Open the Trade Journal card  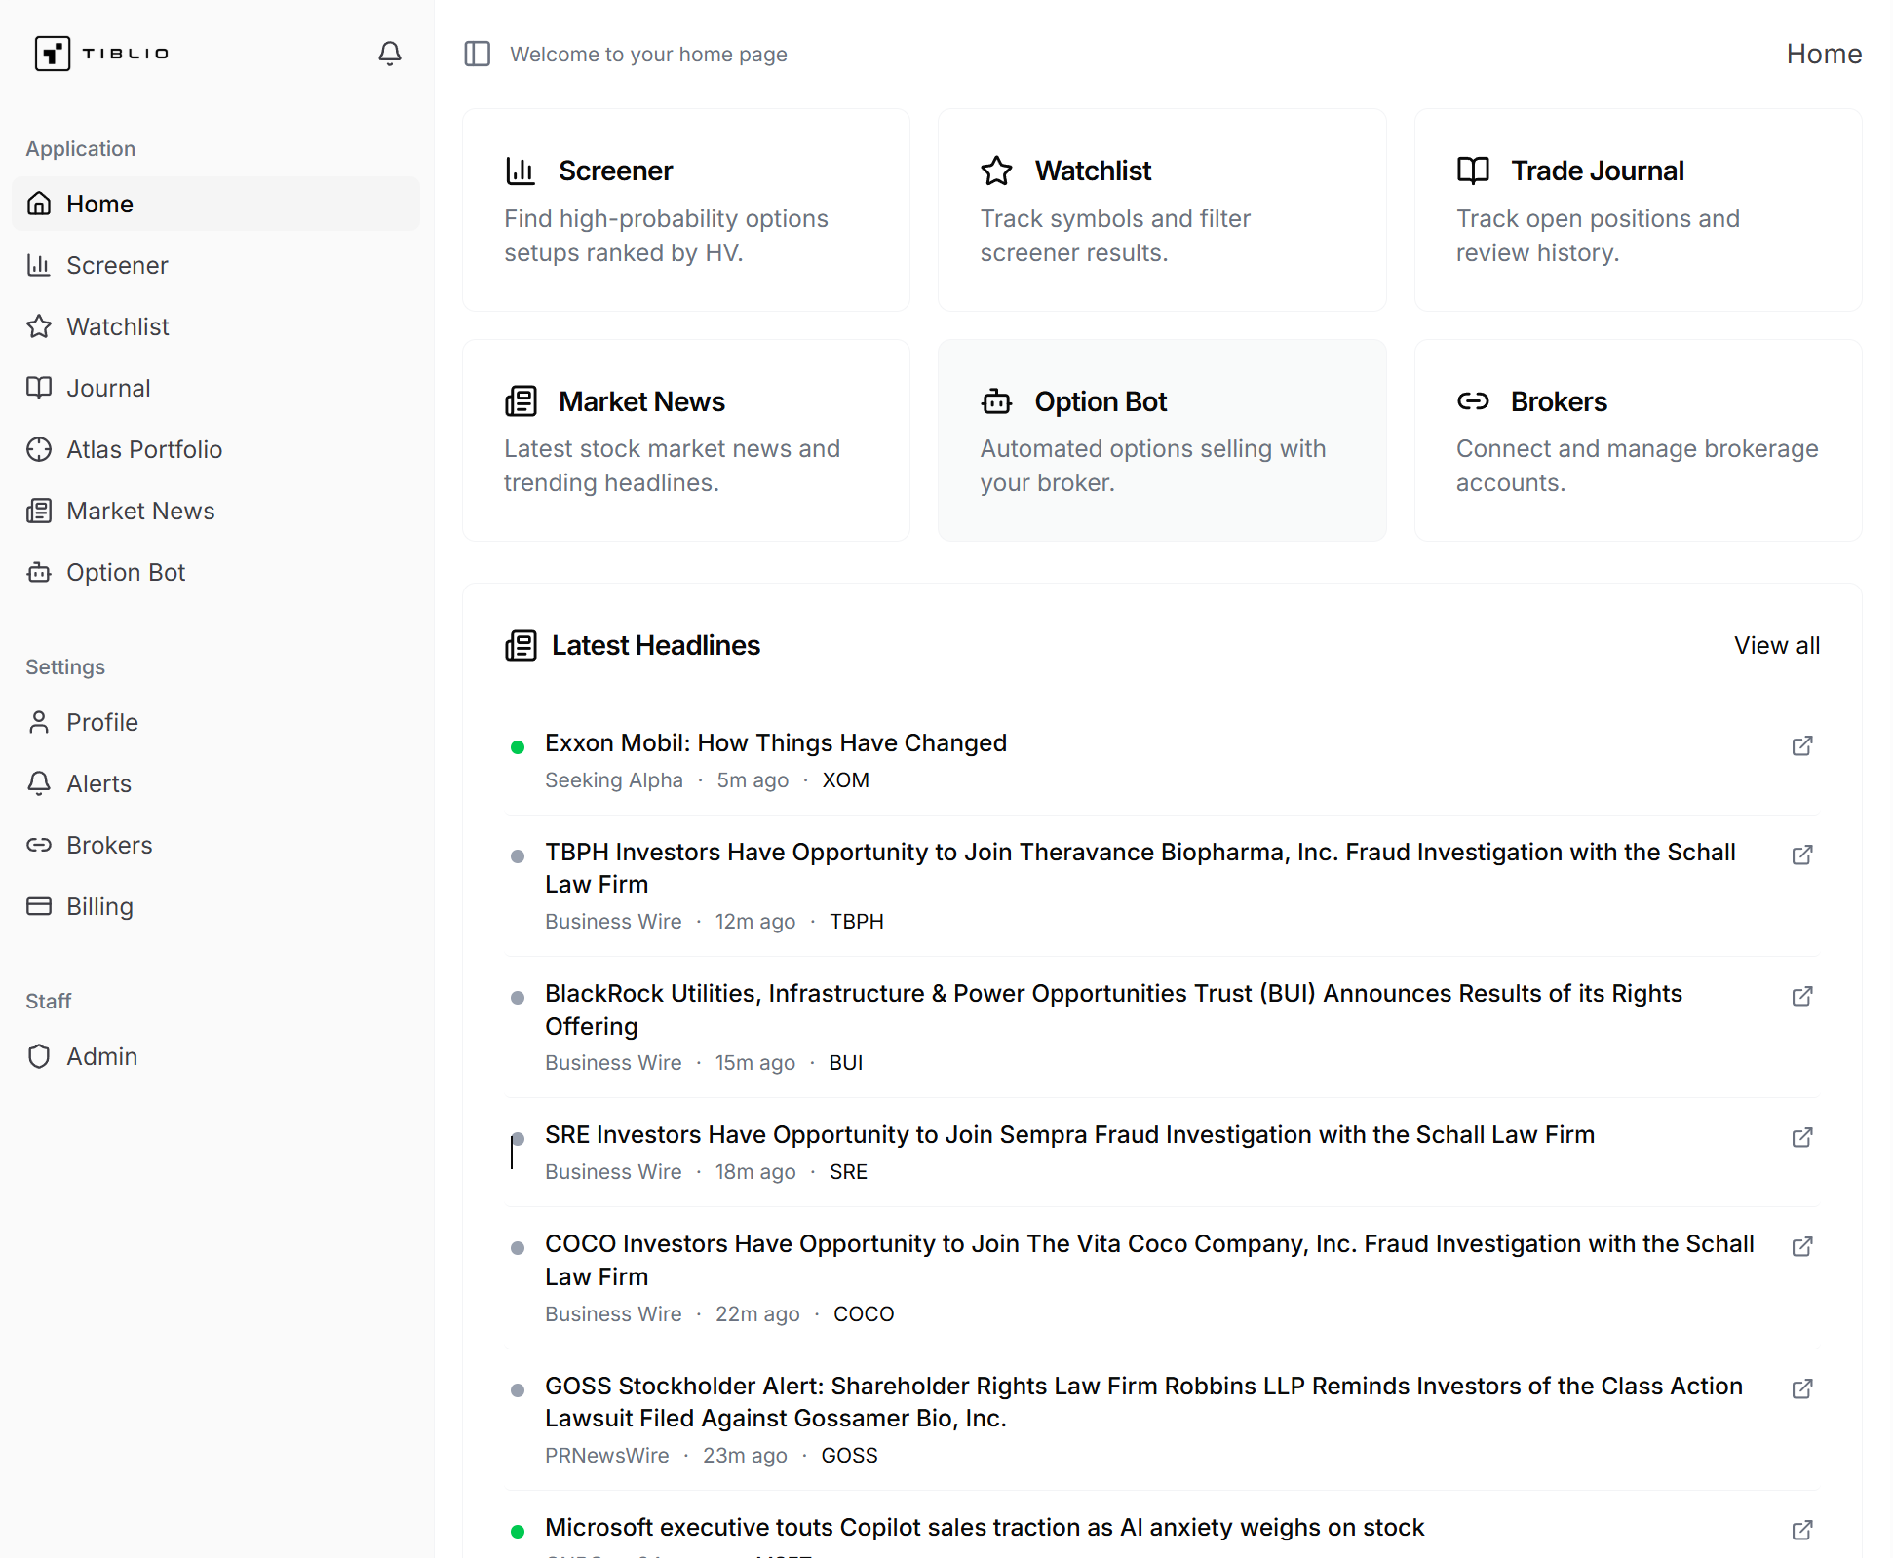click(1637, 209)
